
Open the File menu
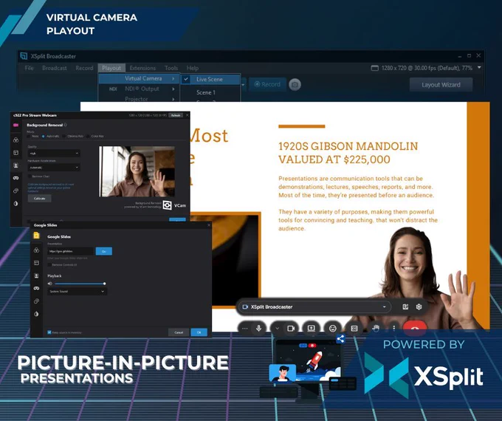[x=29, y=68]
